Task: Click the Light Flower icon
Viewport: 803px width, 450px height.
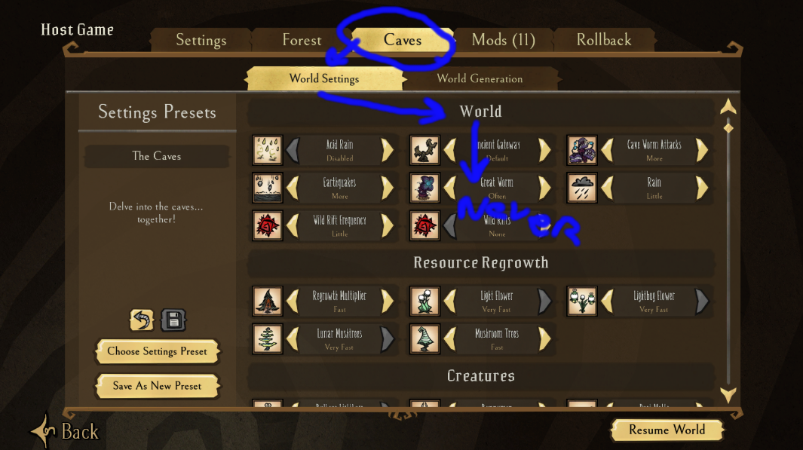Action: 424,301
